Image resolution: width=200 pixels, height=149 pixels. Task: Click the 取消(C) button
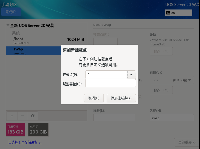[94, 98]
